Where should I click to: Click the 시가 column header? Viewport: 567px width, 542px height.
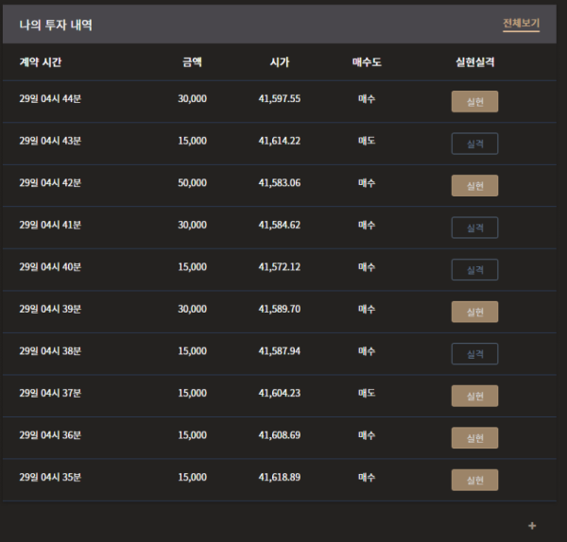pyautogui.click(x=280, y=62)
